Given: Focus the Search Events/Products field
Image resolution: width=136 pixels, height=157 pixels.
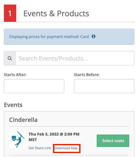Looking at the screenshot, I should coord(75,58).
